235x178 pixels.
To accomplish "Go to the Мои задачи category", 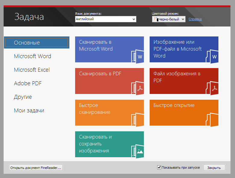I will pyautogui.click(x=29, y=111).
